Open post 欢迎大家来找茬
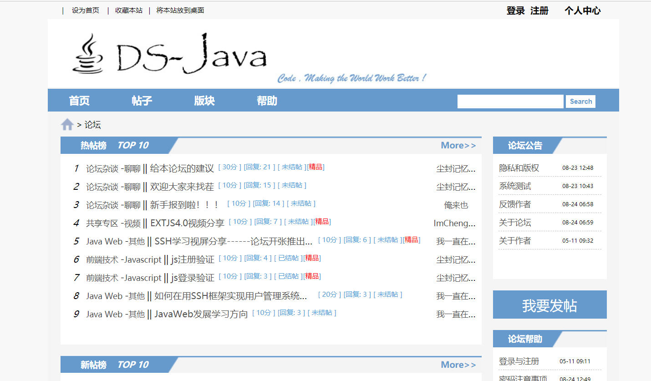 coord(182,187)
